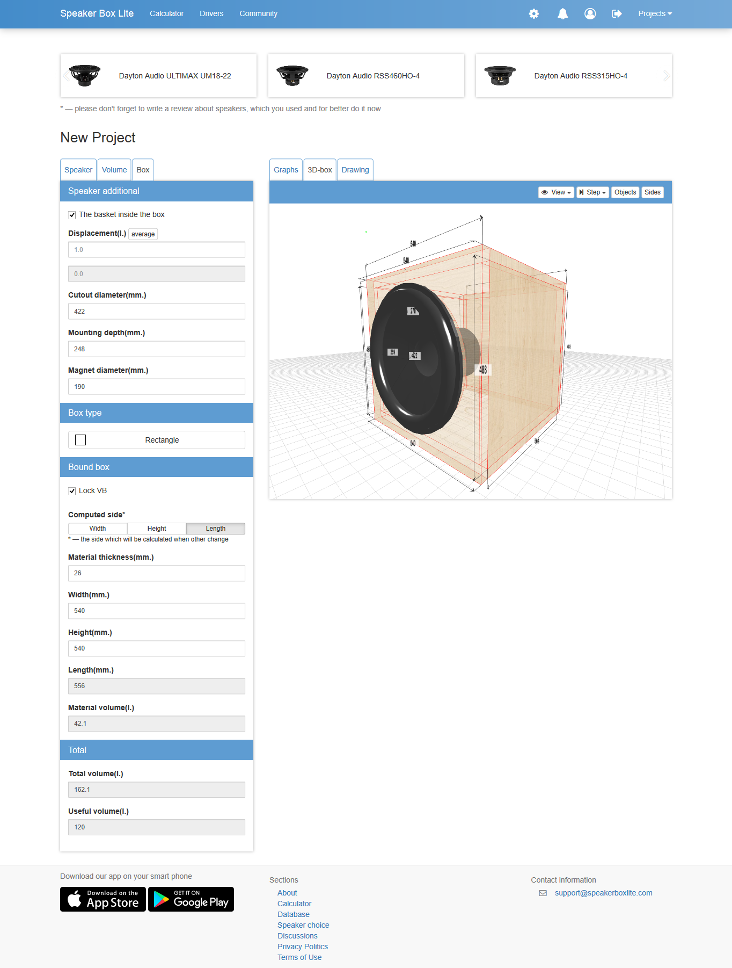732x968 pixels.
Task: Open the Database footer link
Action: tap(293, 914)
